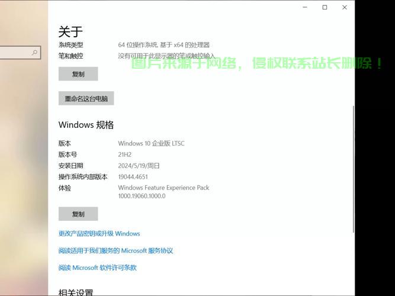Click the 系统类型 label
The width and height of the screenshot is (395, 296).
click(71, 45)
